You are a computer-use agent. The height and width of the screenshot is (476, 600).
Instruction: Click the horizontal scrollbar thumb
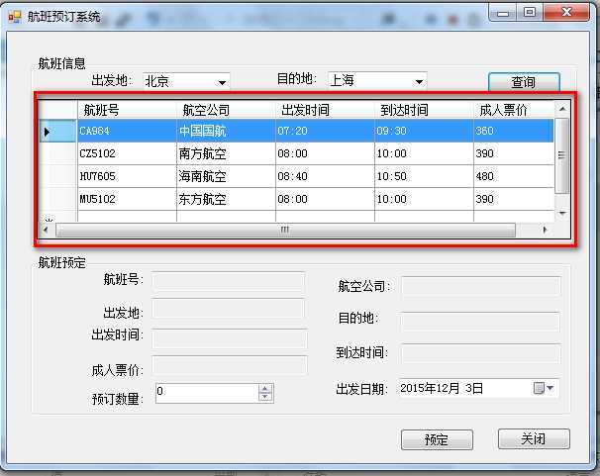point(285,231)
